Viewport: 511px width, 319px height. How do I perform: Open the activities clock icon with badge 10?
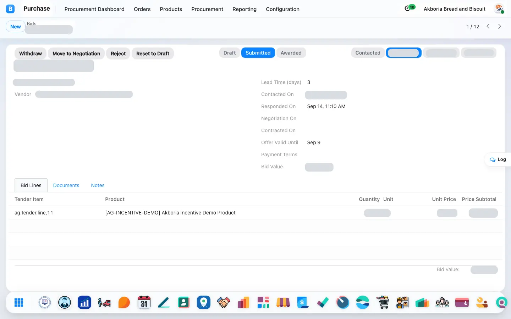coord(409,8)
